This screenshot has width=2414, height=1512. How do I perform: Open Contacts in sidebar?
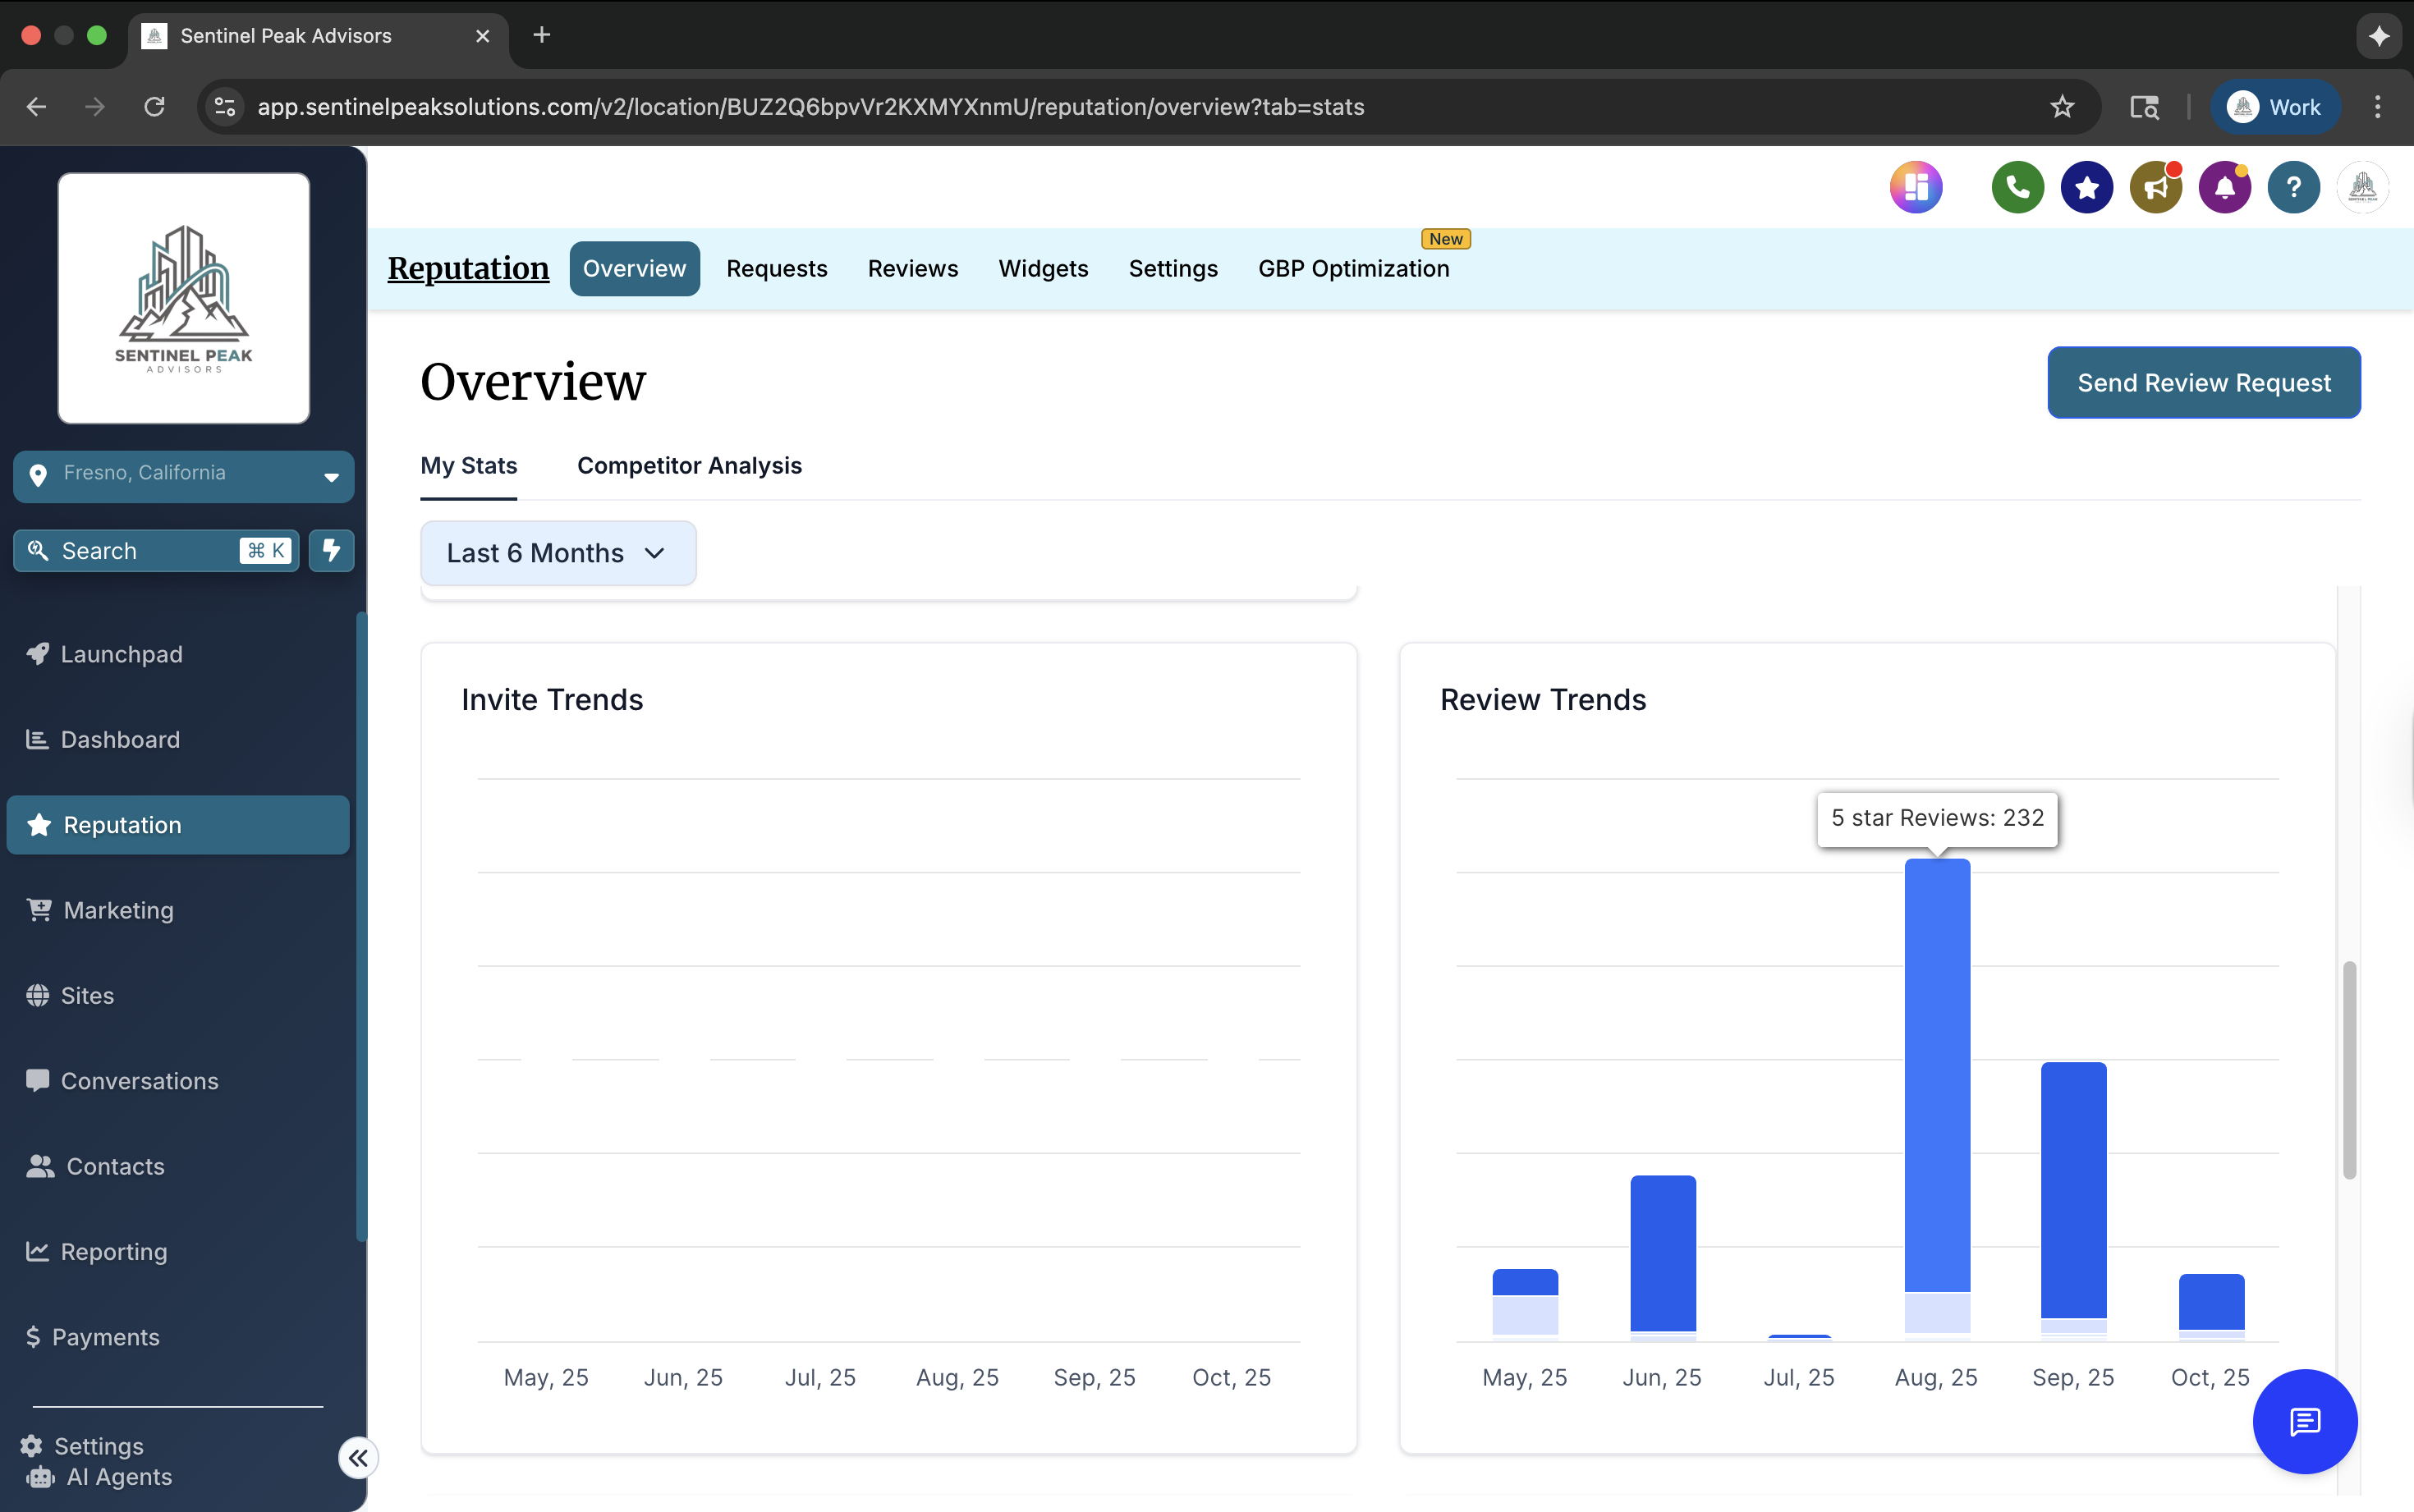click(x=178, y=1166)
